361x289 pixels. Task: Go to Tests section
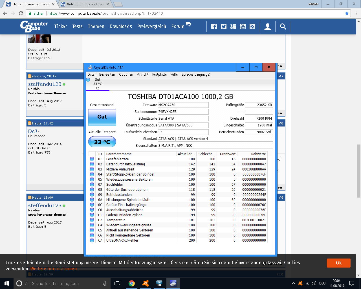77,26
